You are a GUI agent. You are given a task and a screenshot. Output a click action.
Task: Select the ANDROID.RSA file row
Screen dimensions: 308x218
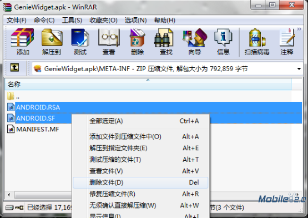[x=154, y=107]
